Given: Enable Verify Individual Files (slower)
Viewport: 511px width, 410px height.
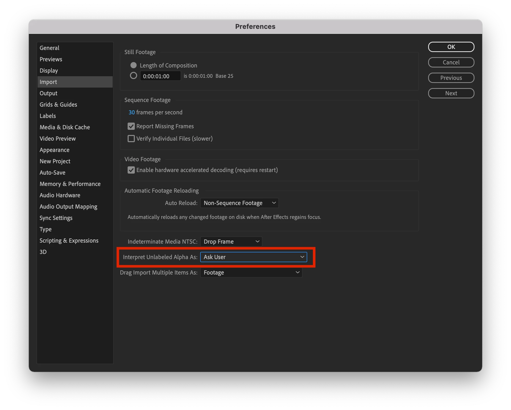Looking at the screenshot, I should [131, 139].
